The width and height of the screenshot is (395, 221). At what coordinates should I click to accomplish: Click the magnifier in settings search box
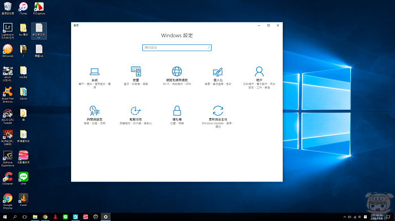[x=208, y=48]
